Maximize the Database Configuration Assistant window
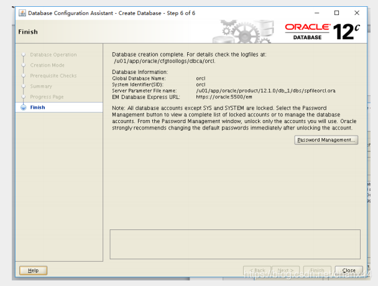This screenshot has width=378, height=286. (x=336, y=13)
